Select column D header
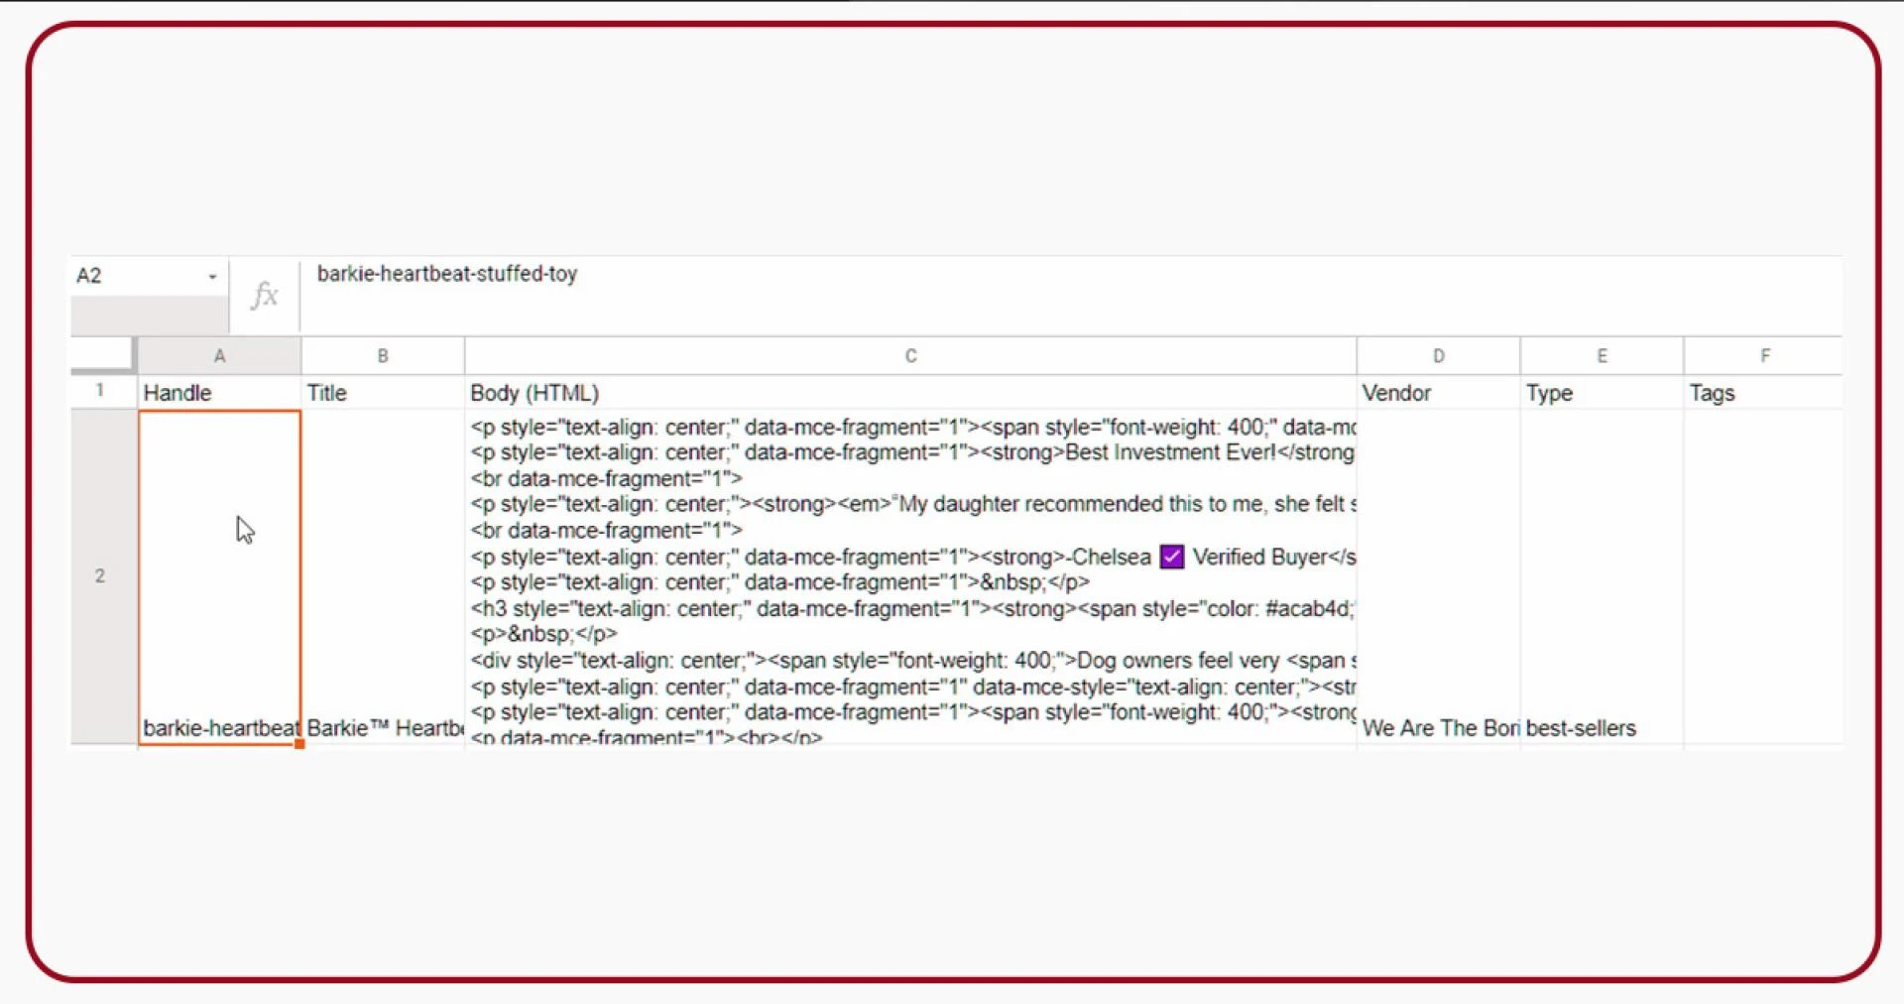 click(1438, 356)
